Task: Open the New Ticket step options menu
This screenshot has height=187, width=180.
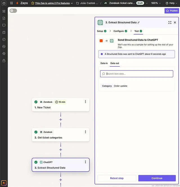Action: 85,102
